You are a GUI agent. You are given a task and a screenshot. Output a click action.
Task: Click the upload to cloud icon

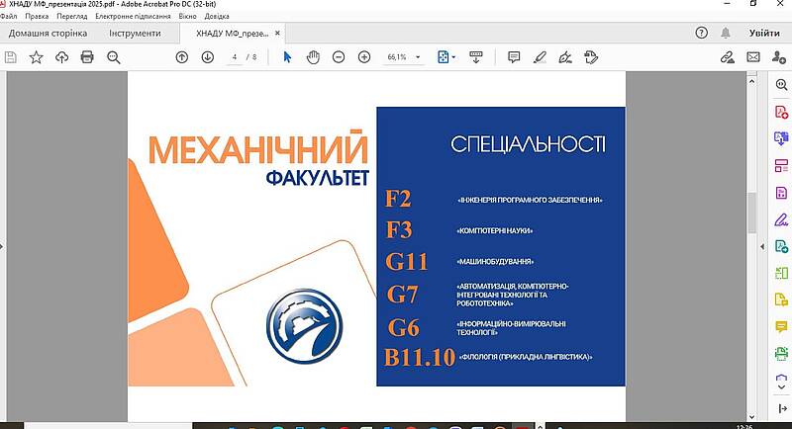pyautogui.click(x=61, y=57)
